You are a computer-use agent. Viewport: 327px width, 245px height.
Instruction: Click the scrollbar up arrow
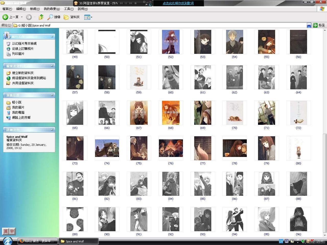coord(325,30)
